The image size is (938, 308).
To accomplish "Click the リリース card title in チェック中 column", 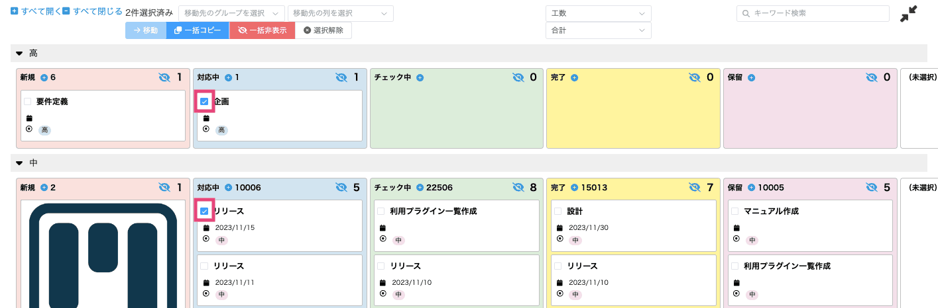I will tap(405, 266).
